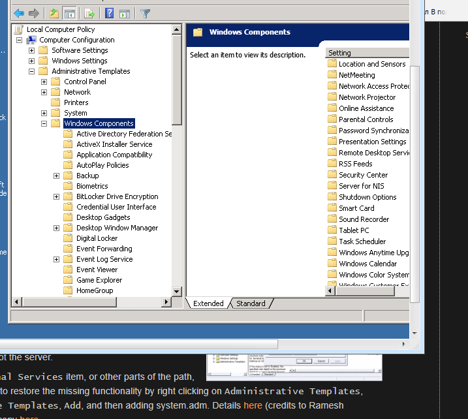The image size is (468, 419).
Task: Open Sound Recorder in the settings list
Action: 364,219
